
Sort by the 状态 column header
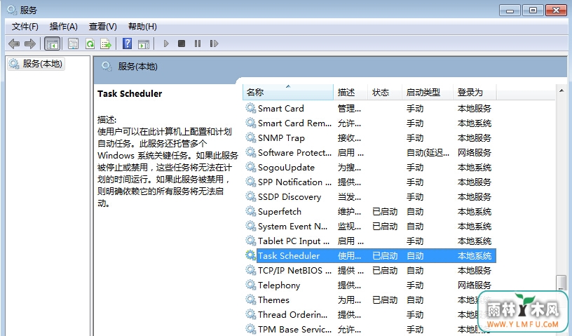tap(385, 92)
